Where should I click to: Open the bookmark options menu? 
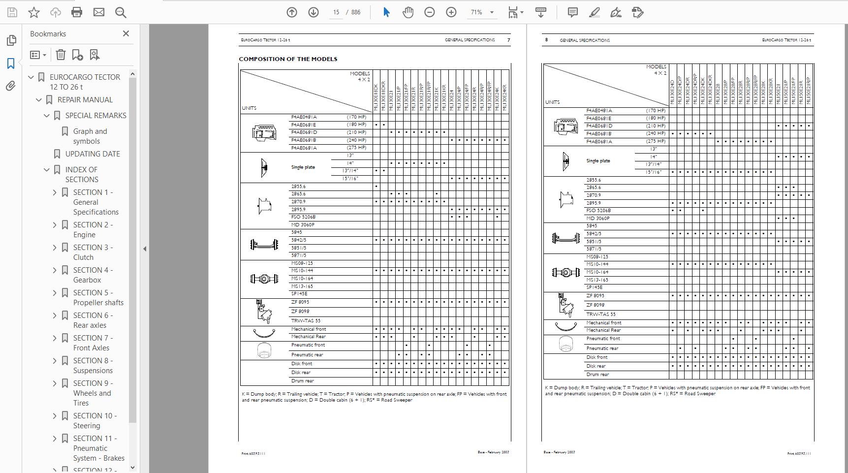pyautogui.click(x=38, y=55)
